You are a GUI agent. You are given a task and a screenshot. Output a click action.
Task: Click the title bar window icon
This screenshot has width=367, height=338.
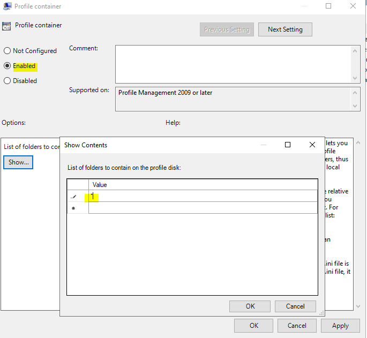click(x=7, y=6)
